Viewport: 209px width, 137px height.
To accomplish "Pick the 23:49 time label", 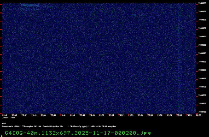I will pos(92,115).
